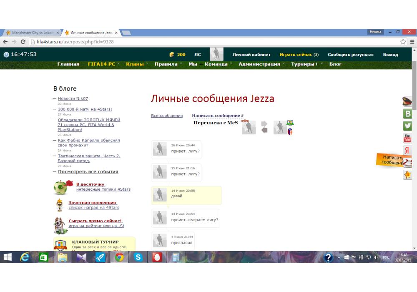Viewport: 417px width, 292px height.
Task: Click the Chrome bookmark star icon
Action: click(403, 42)
